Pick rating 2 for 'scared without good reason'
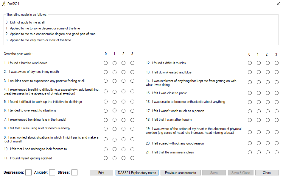Viewport: 283px width, 179px height. tap(268, 143)
